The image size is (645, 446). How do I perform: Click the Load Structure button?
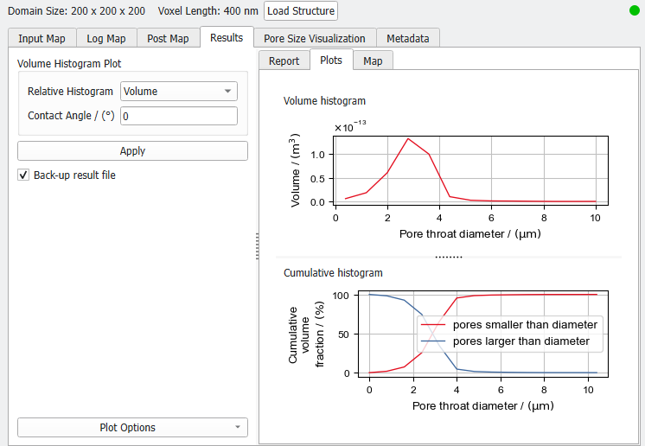point(301,10)
